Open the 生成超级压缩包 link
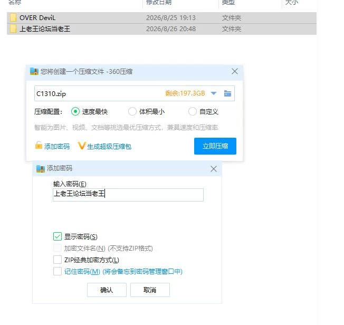 [109, 146]
